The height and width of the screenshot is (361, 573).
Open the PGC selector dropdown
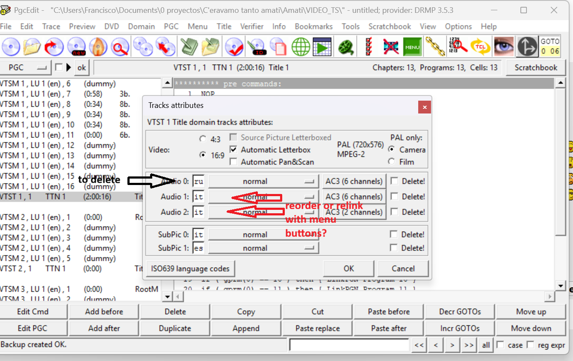[x=25, y=68]
